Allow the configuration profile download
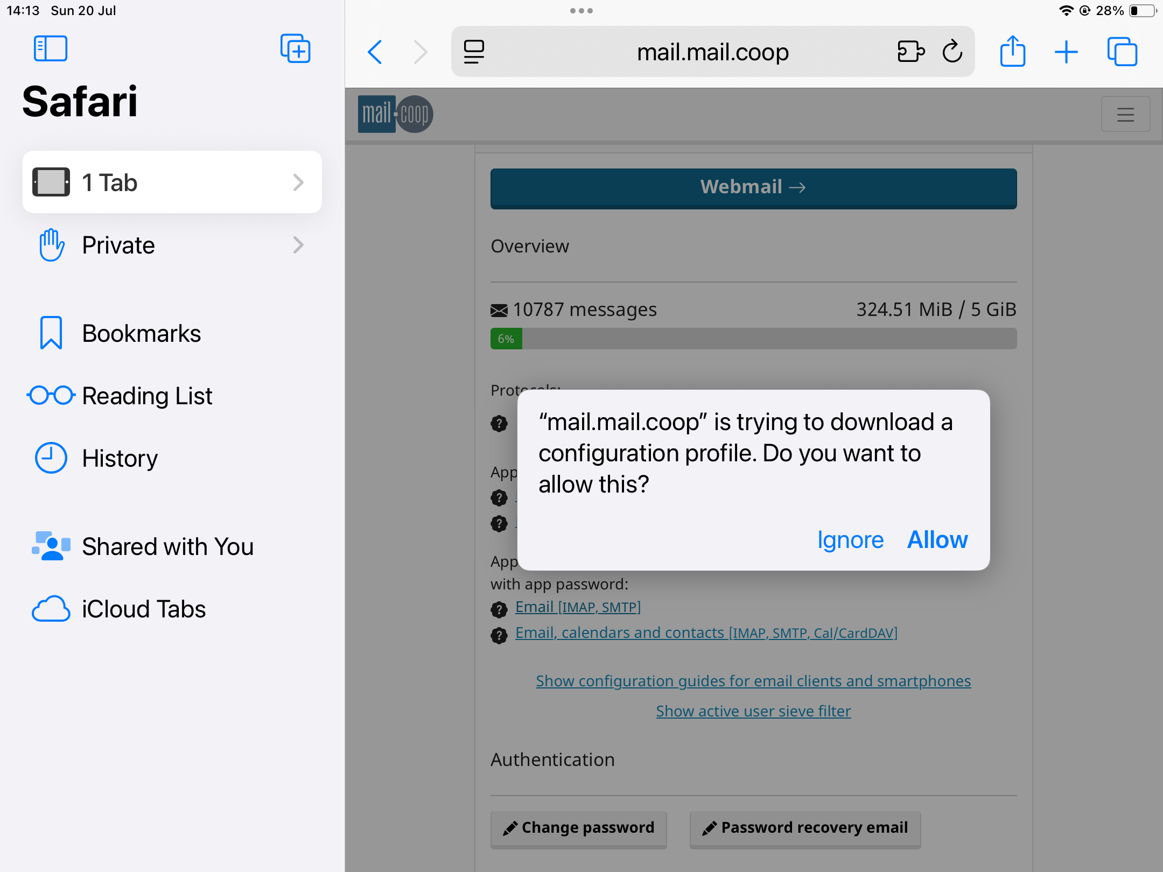 (937, 539)
